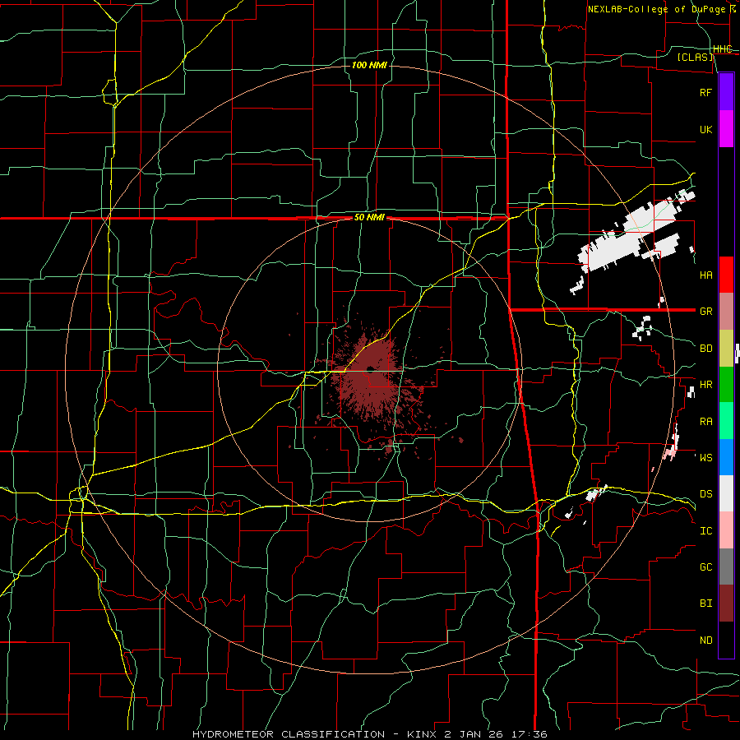The height and width of the screenshot is (740, 740).
Task: Select the GR pinkish legend swatch
Action: [x=726, y=312]
